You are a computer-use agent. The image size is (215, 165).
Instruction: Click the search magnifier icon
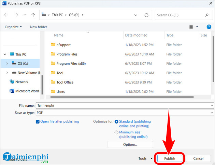tap(206, 15)
